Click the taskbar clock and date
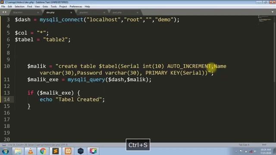This screenshot has width=276, height=155. click(266, 151)
